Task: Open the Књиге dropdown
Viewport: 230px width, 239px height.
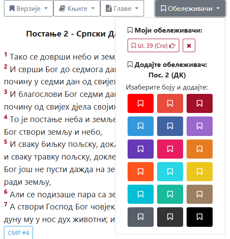Action: pos(77,8)
